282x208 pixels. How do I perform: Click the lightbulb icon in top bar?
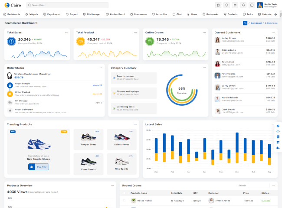click(226, 5)
